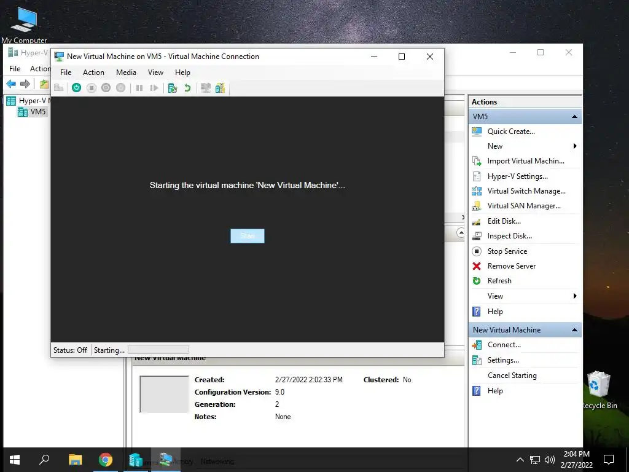Image resolution: width=629 pixels, height=472 pixels.
Task: Open Chrome from taskbar
Action: click(106, 460)
